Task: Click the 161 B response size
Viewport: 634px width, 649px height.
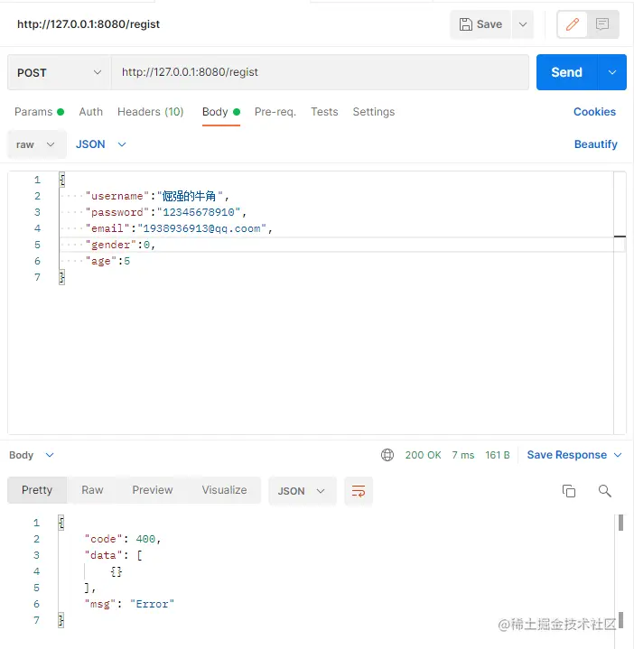Action: pos(498,455)
